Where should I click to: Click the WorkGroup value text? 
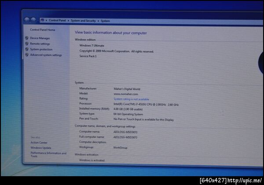[x=120, y=148]
